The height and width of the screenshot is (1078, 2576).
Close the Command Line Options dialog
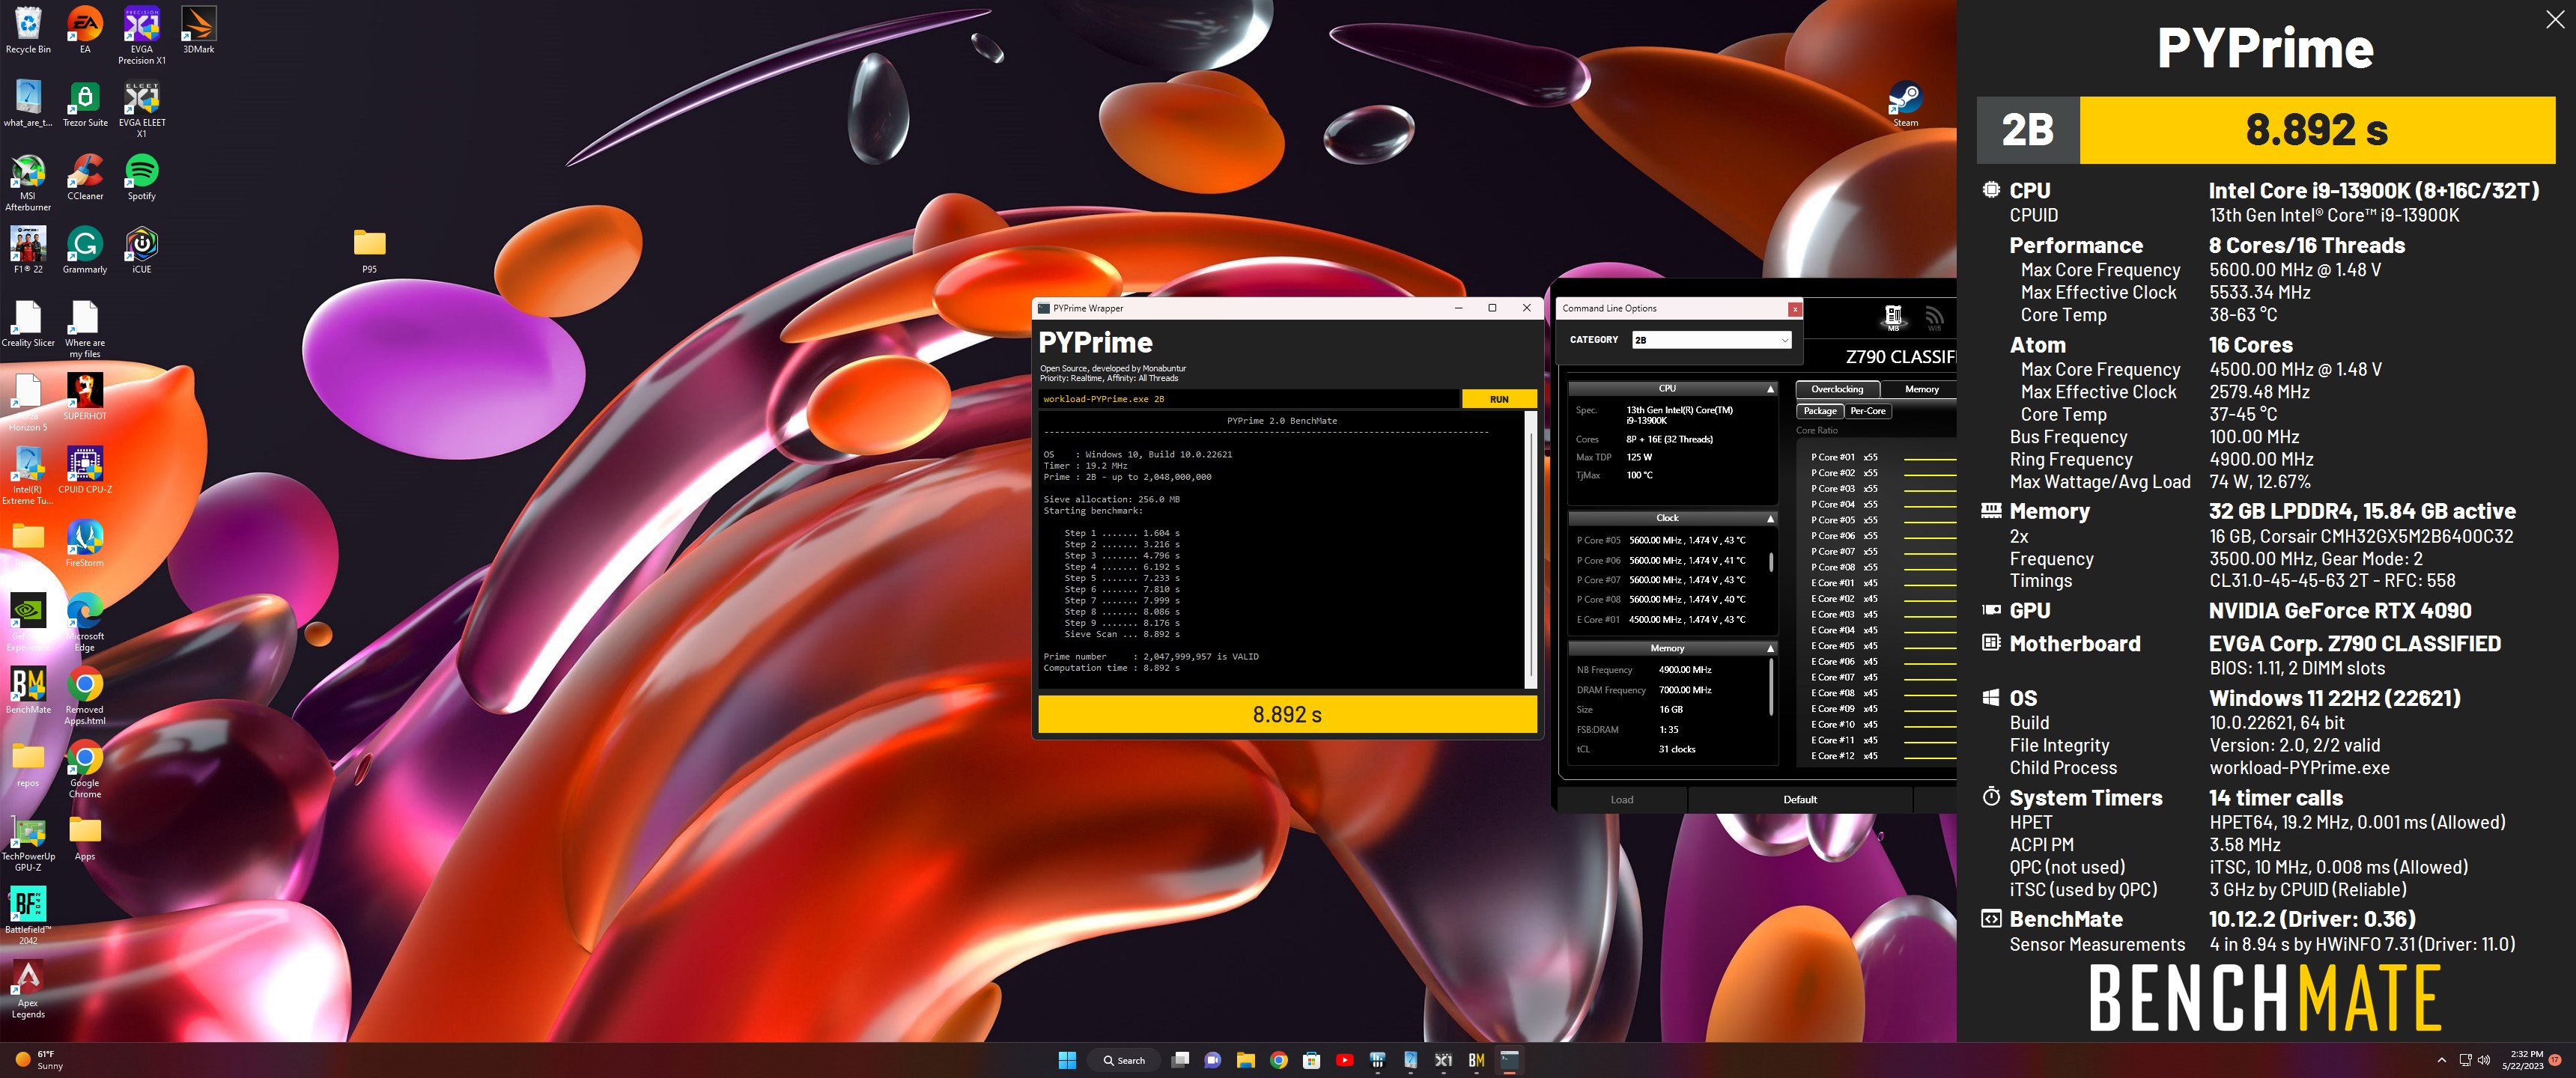pos(1795,309)
